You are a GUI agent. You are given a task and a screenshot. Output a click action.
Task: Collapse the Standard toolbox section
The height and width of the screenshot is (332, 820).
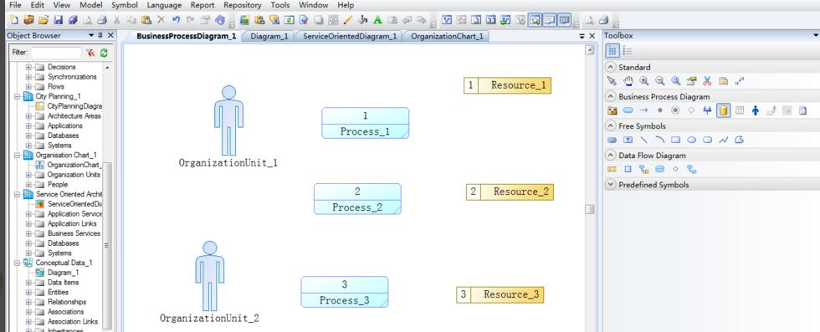coord(610,67)
